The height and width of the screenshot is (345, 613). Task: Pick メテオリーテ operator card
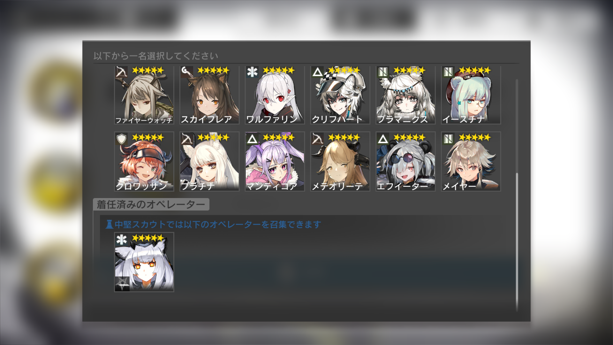[x=340, y=162]
